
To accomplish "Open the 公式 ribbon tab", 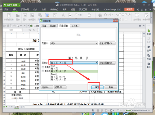I will pos(35,10).
